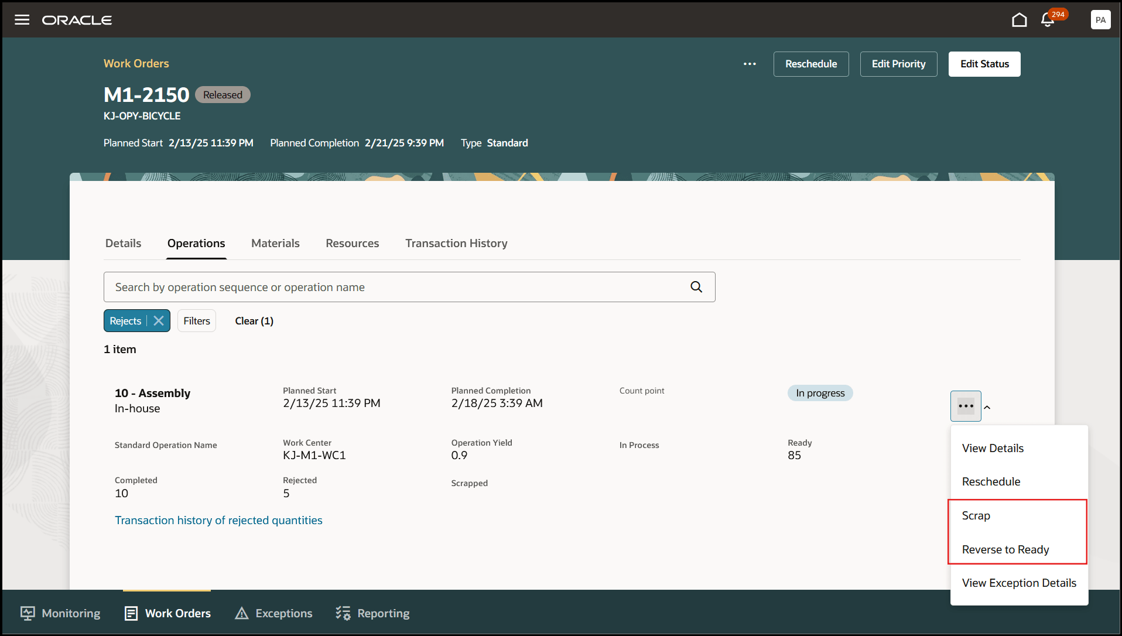Click the operation Planned Start 2/13/25 11:39 PM

pyautogui.click(x=331, y=403)
